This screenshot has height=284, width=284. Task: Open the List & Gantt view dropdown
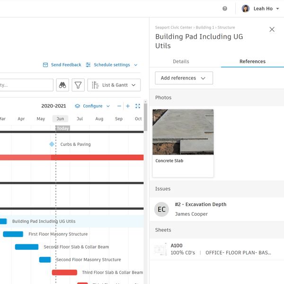pos(114,85)
